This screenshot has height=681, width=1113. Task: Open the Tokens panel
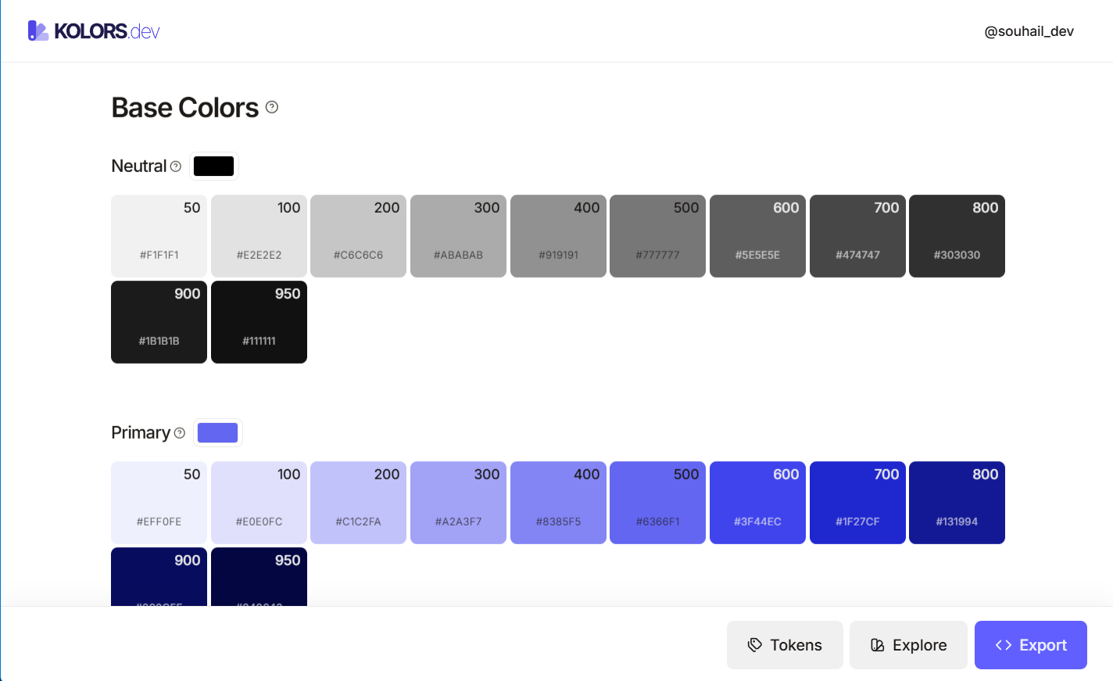785,644
